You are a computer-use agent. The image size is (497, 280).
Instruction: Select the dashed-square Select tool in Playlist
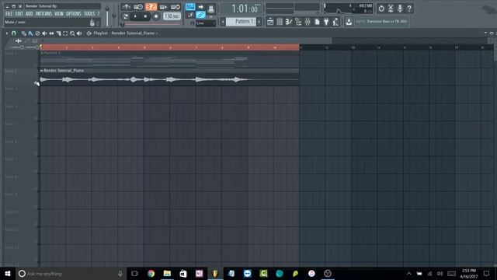click(65, 33)
